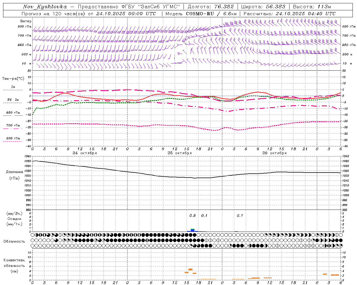
Task: Click the 'Ветер' wind panel label
Action: [26, 21]
